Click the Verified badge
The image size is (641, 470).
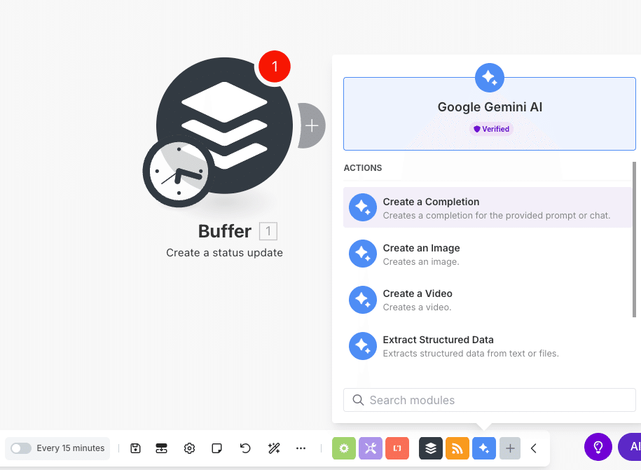coord(491,129)
